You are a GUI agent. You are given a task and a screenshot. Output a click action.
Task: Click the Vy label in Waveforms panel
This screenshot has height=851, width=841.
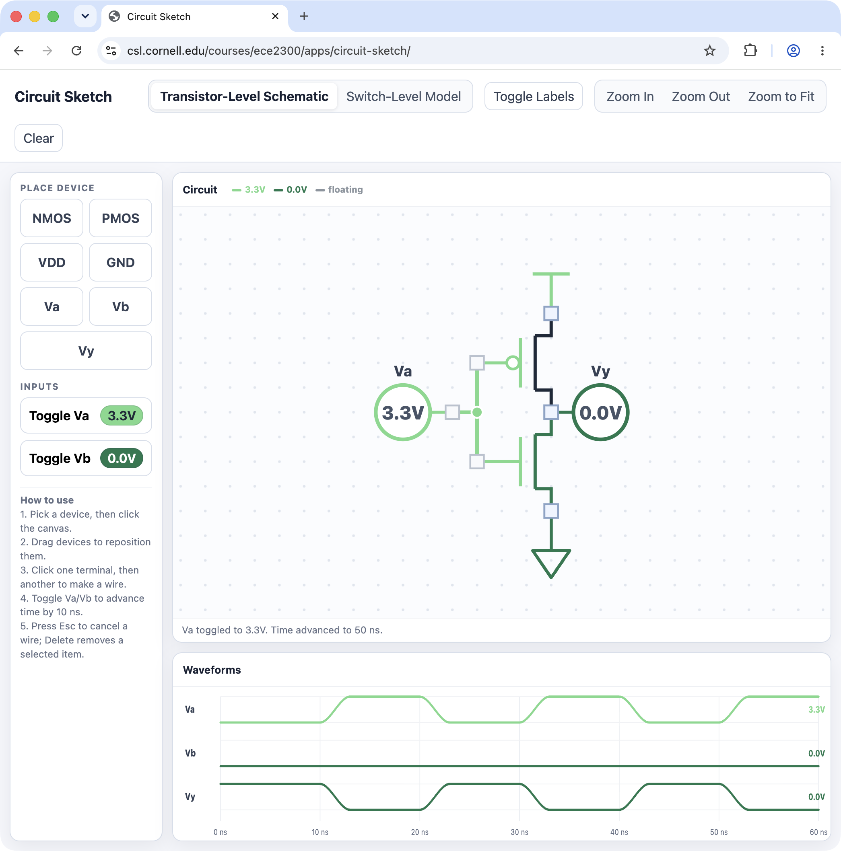pyautogui.click(x=190, y=796)
